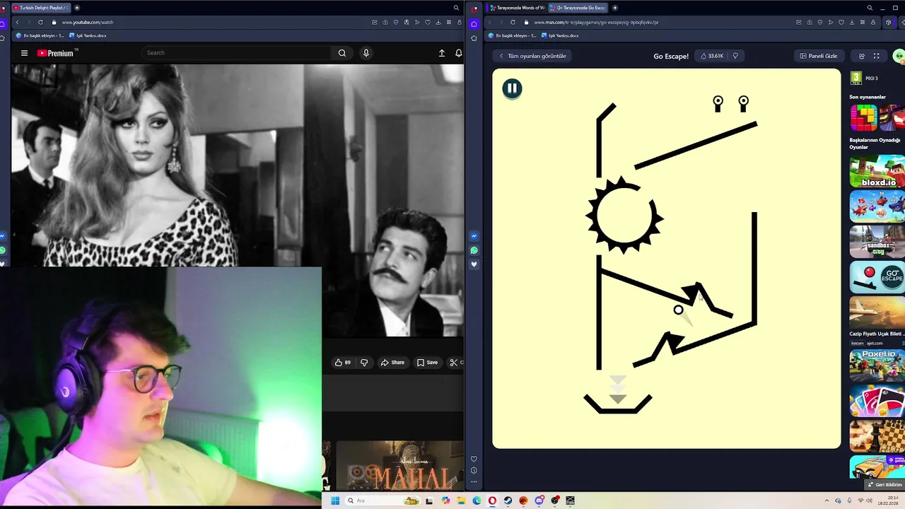The image size is (905, 509).
Task: Save the YouTube video to playlist
Action: pyautogui.click(x=427, y=363)
